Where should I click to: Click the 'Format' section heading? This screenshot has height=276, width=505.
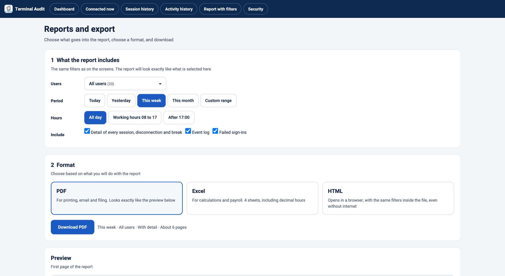pyautogui.click(x=66, y=165)
